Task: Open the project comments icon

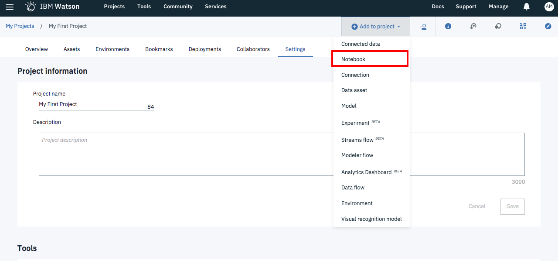Action: (498, 26)
